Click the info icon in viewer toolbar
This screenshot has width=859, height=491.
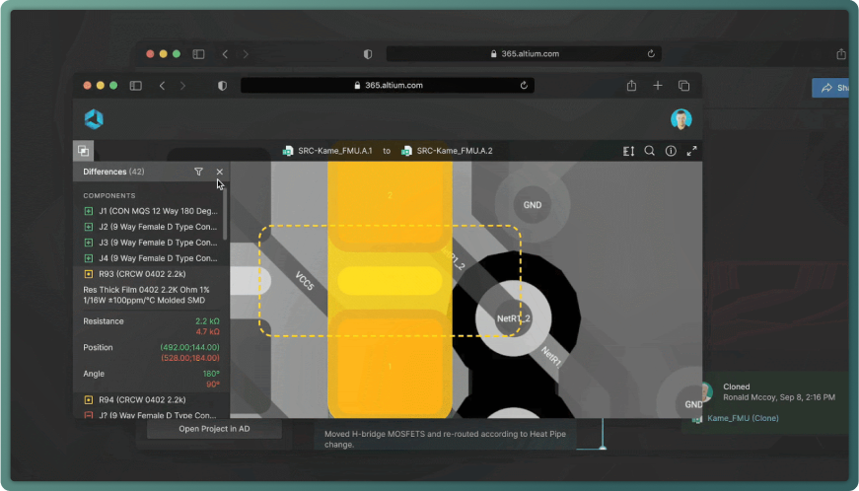pyautogui.click(x=671, y=151)
